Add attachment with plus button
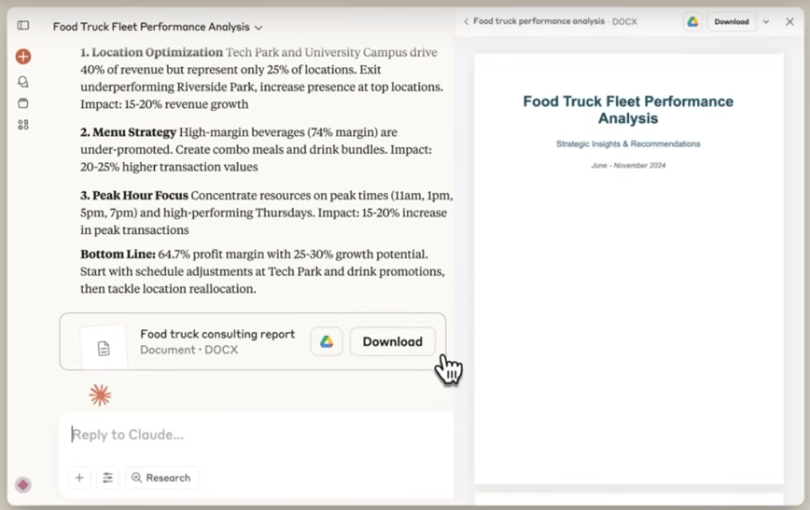Viewport: 810px width, 510px height. tap(79, 478)
